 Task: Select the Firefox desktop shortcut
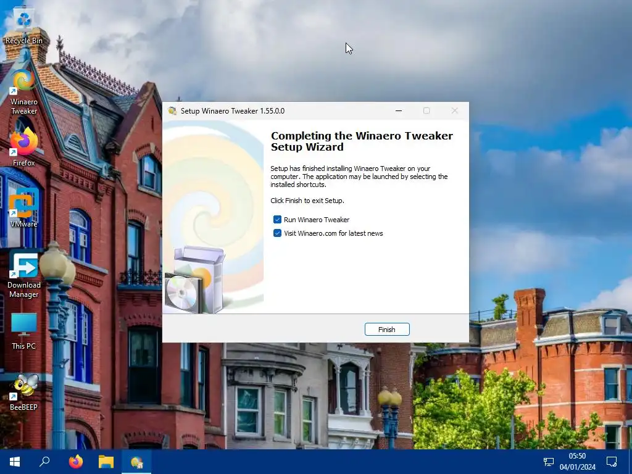click(24, 147)
